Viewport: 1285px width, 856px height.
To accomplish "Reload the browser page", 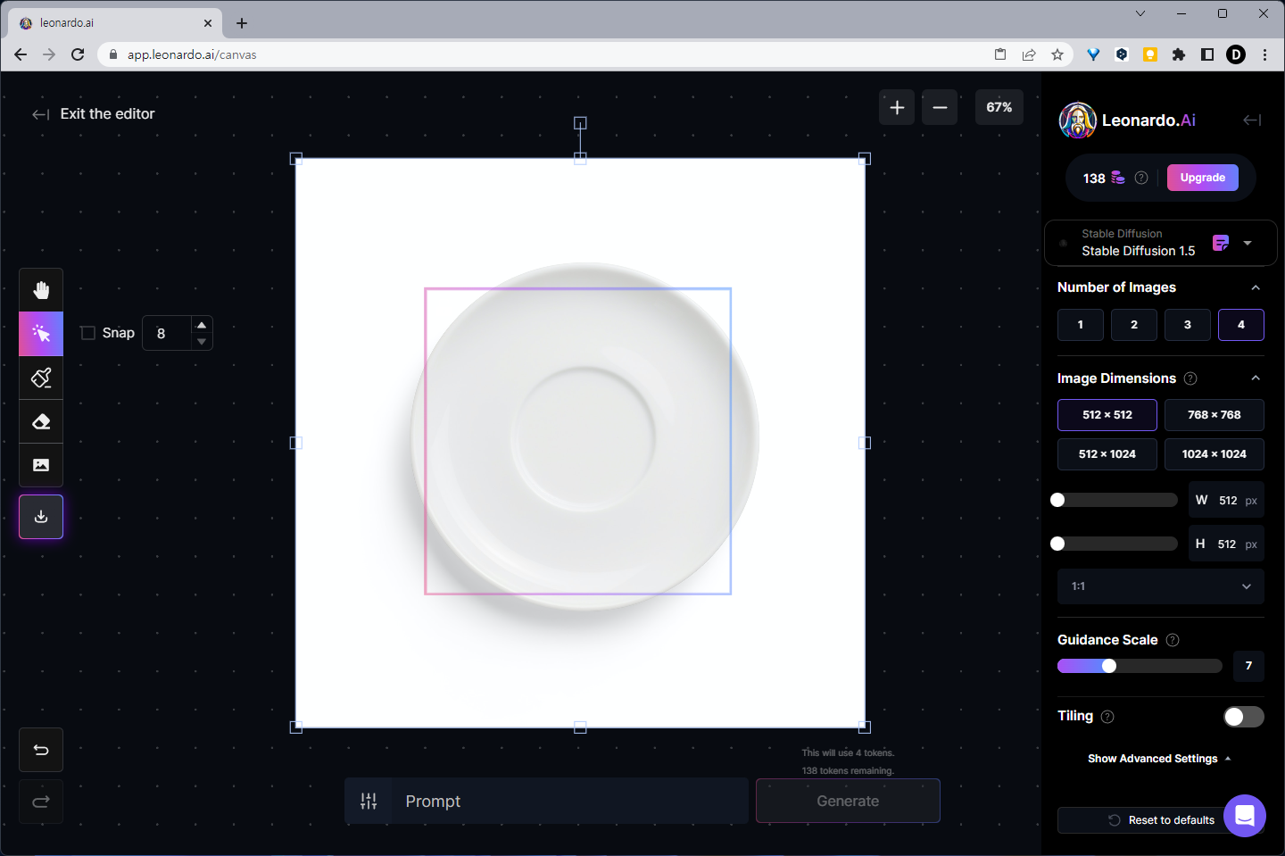I will 78,54.
